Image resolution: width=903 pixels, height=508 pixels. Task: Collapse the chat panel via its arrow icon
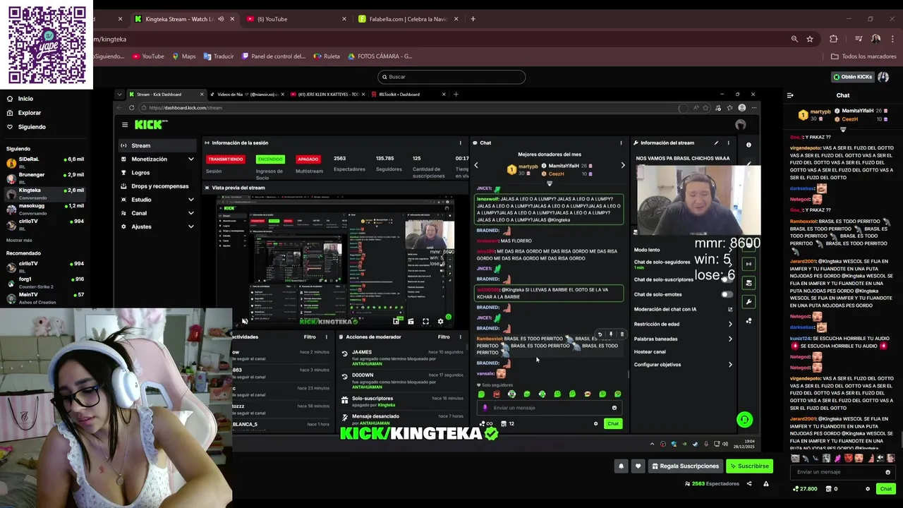pyautogui.click(x=790, y=95)
